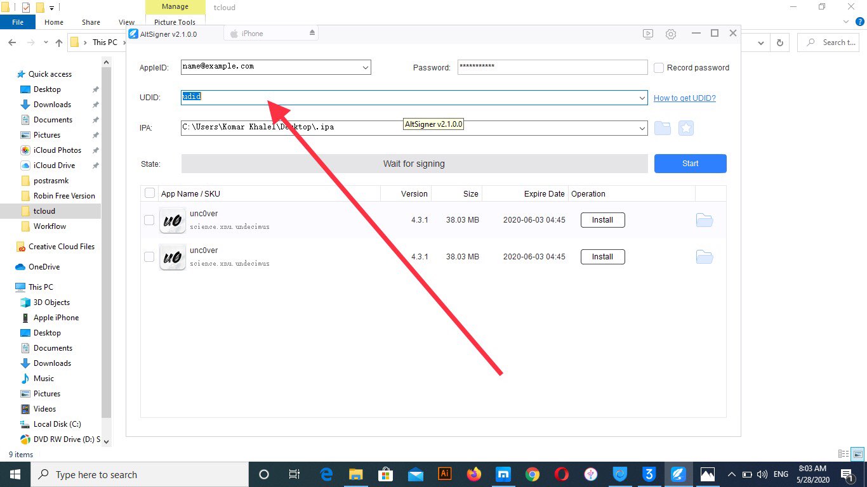Viewport: 867px width, 487px height.
Task: Install the second unc0ver app
Action: point(602,257)
